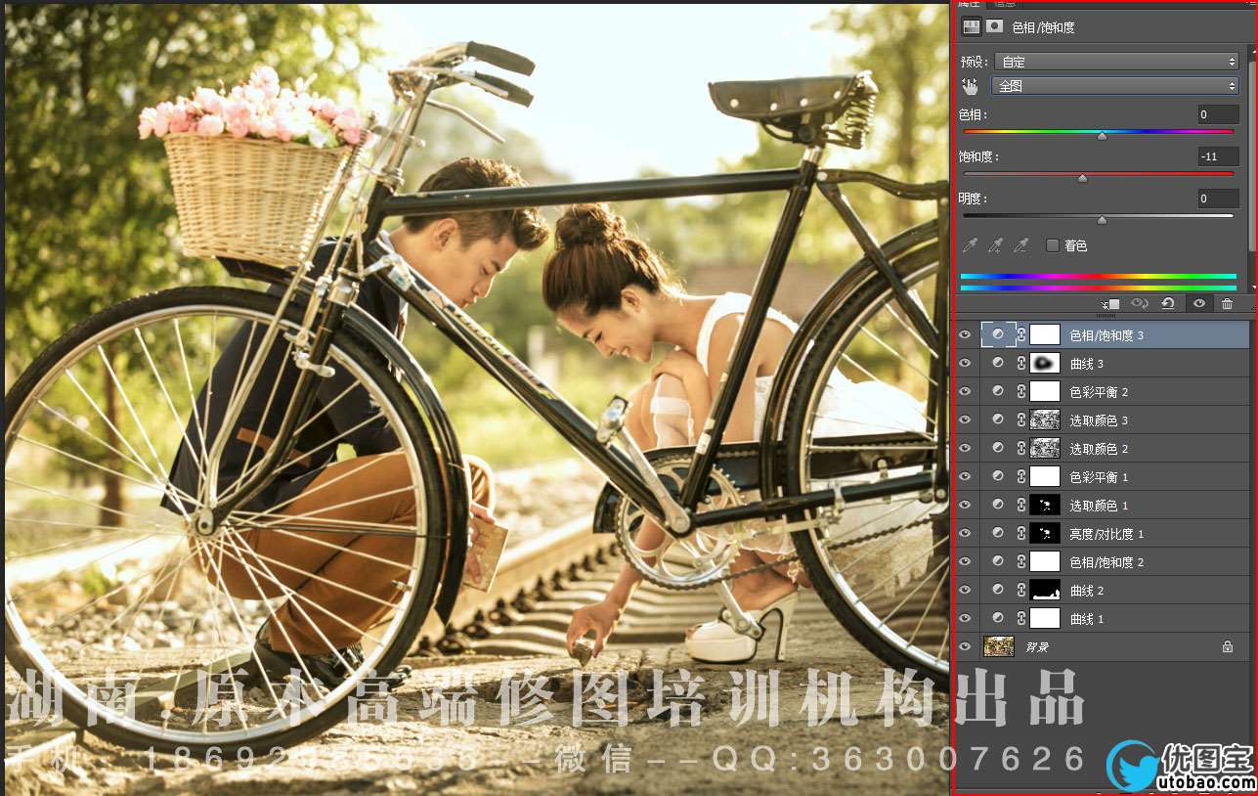The image size is (1258, 796).
Task: Click the 色相 hue slider handle
Action: [1102, 136]
